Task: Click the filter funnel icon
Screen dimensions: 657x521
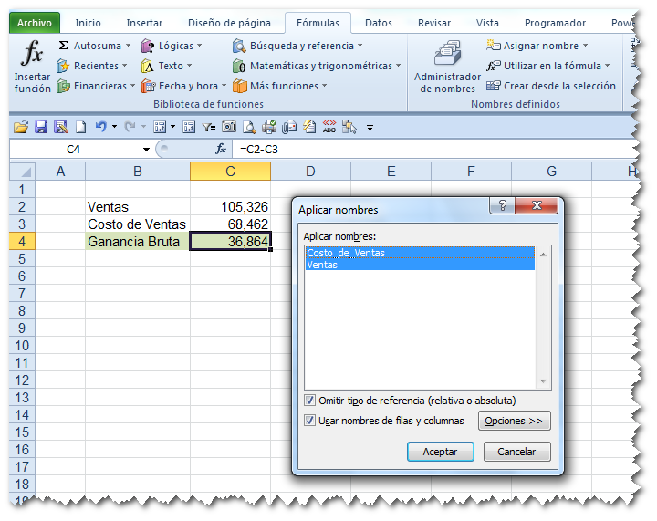Action: tap(208, 127)
